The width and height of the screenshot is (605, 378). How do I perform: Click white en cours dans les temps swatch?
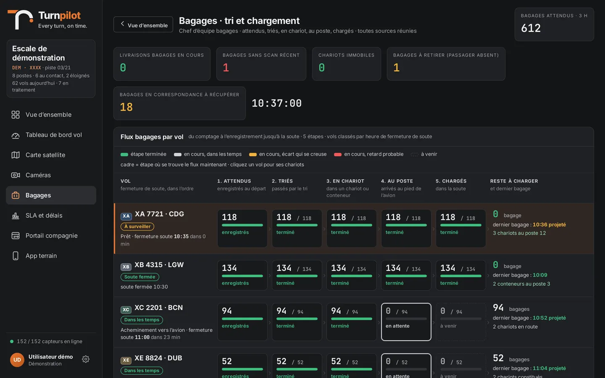click(x=178, y=154)
